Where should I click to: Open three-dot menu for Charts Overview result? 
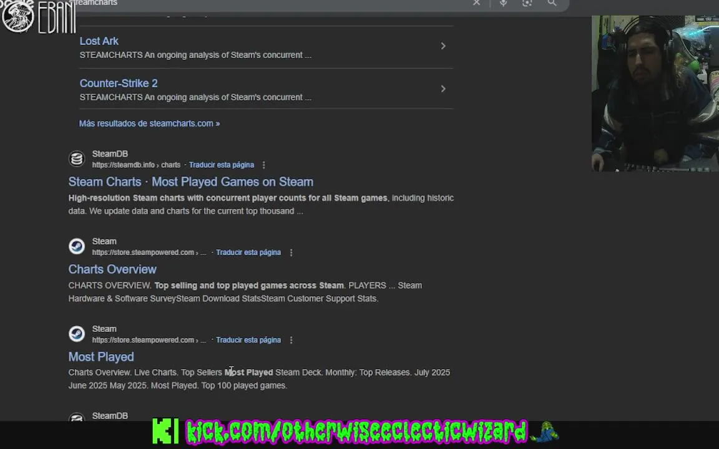[291, 253]
